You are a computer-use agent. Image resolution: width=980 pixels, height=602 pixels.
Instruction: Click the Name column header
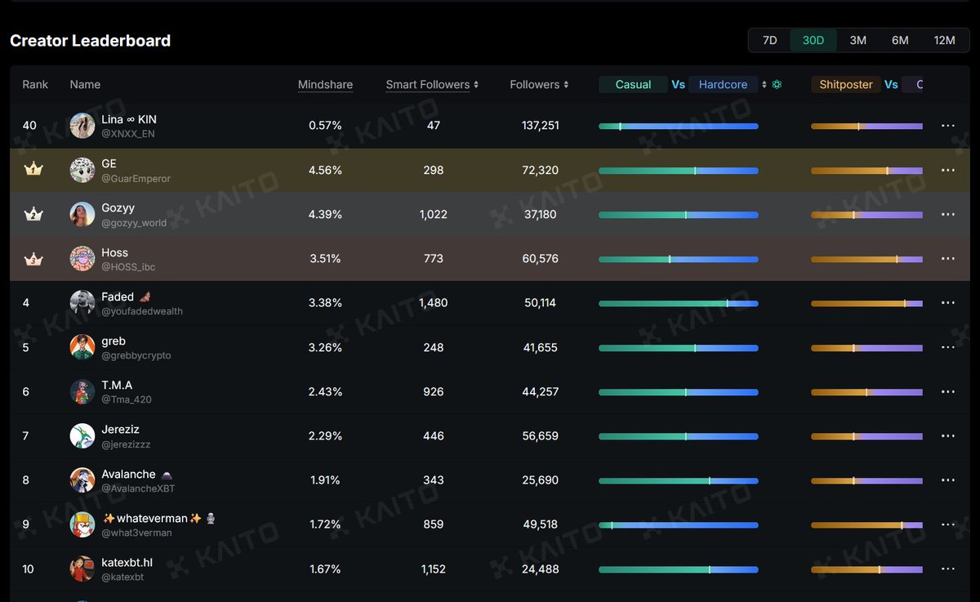coord(85,84)
